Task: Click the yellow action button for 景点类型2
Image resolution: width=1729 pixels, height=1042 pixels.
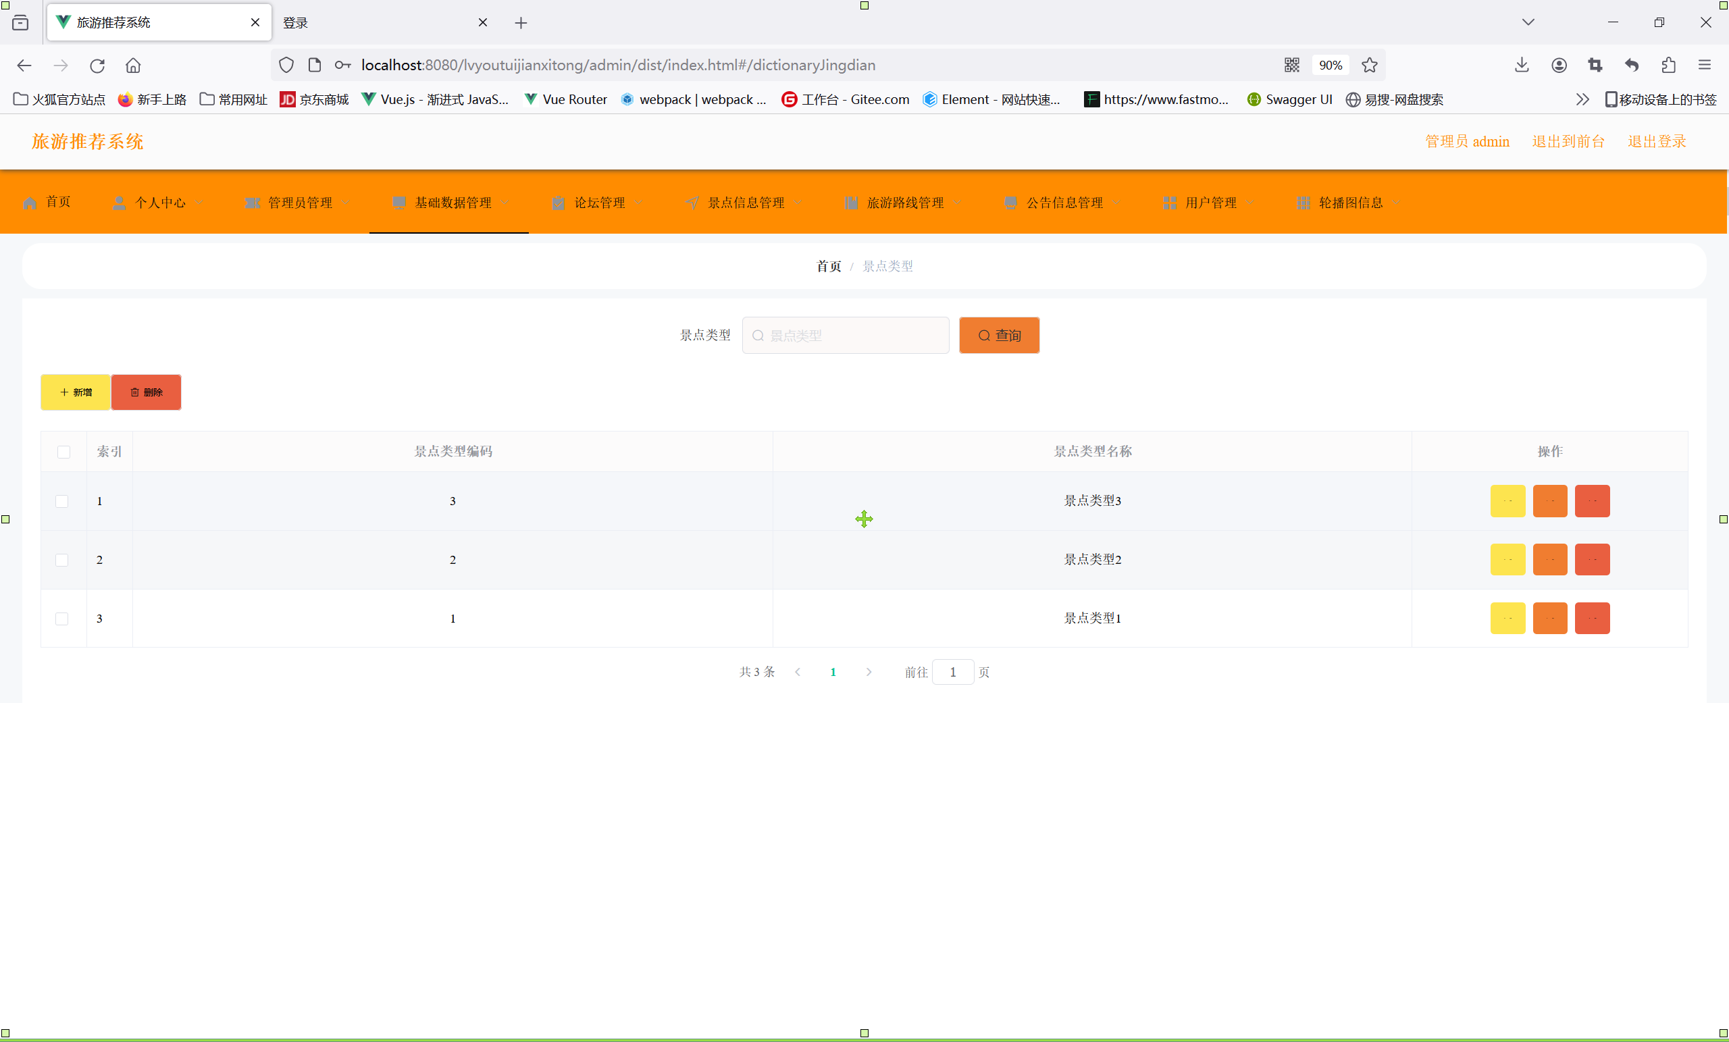Action: tap(1507, 560)
